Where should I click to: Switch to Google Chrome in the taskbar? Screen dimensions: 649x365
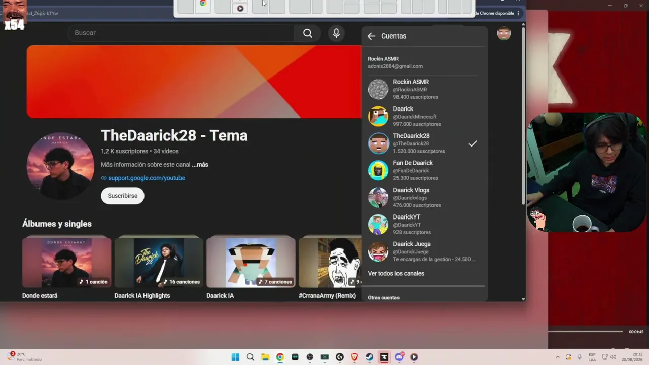tap(280, 357)
